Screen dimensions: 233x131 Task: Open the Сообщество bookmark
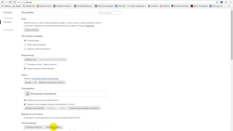[83, 6]
